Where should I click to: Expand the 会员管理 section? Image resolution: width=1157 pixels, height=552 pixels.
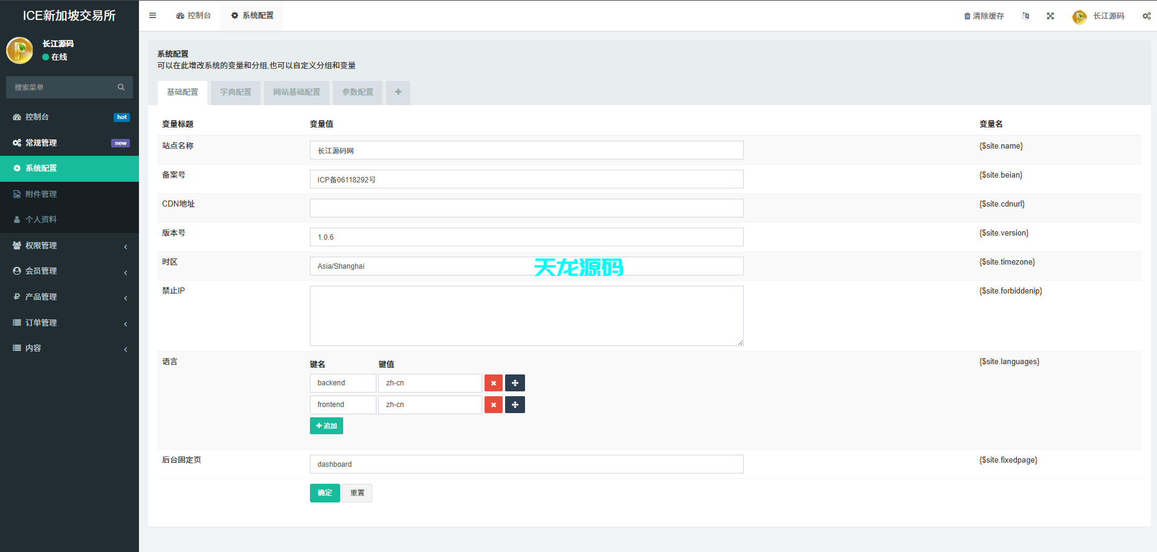(126, 272)
